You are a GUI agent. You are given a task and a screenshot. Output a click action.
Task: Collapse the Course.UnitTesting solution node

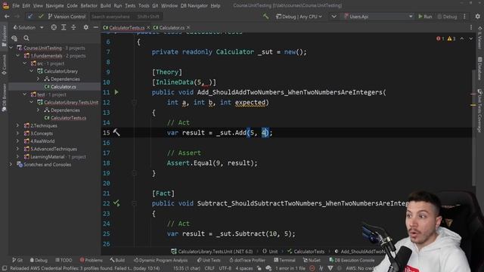point(11,48)
